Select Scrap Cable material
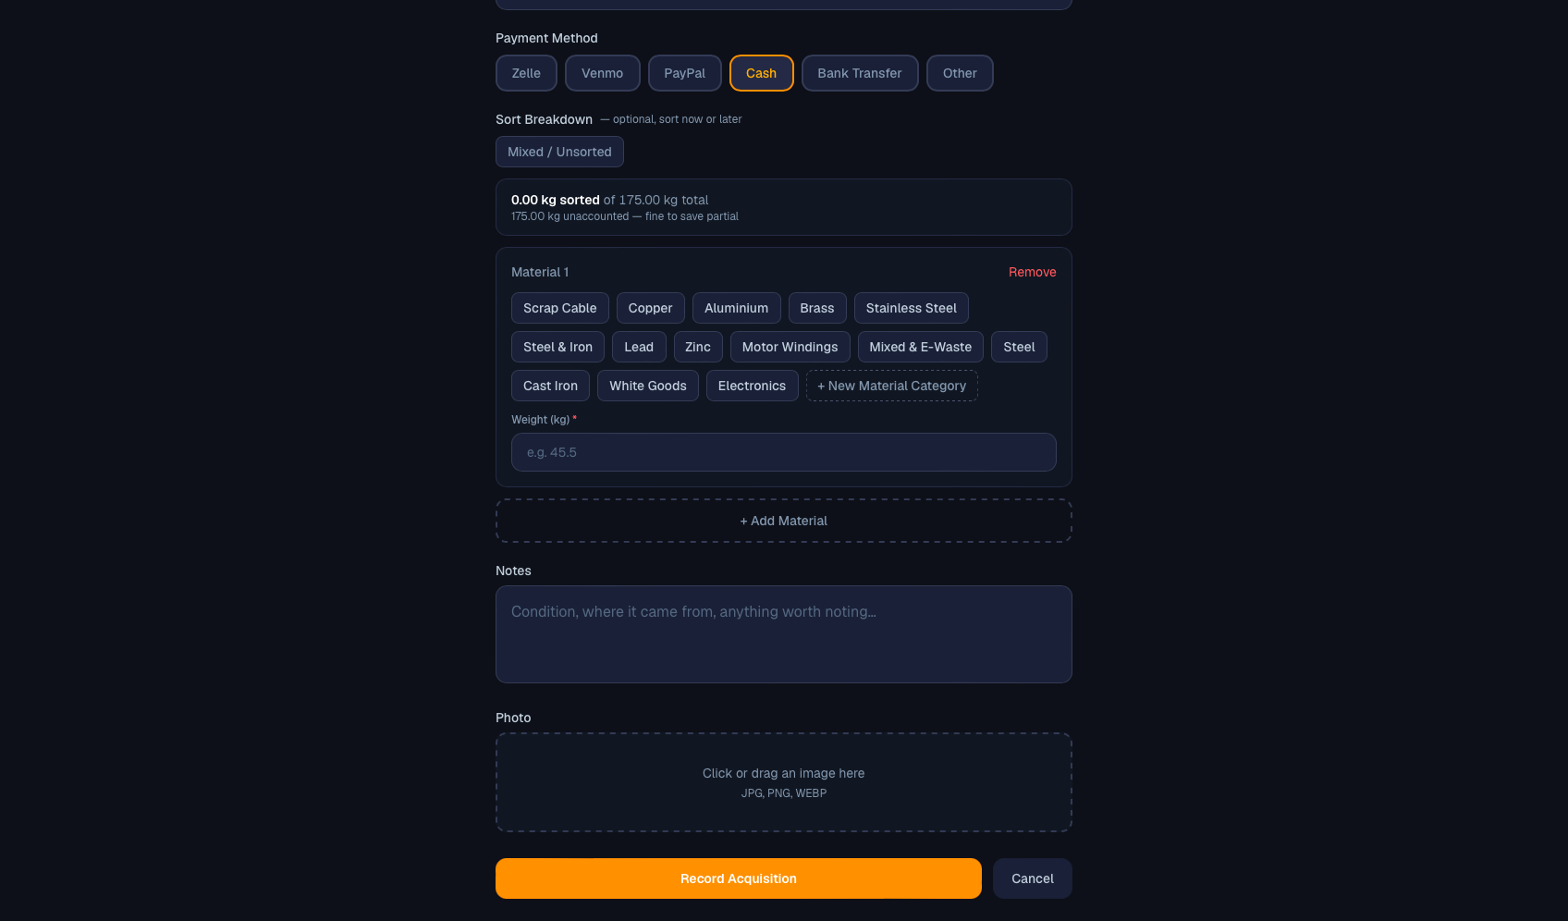1568x921 pixels. point(559,308)
